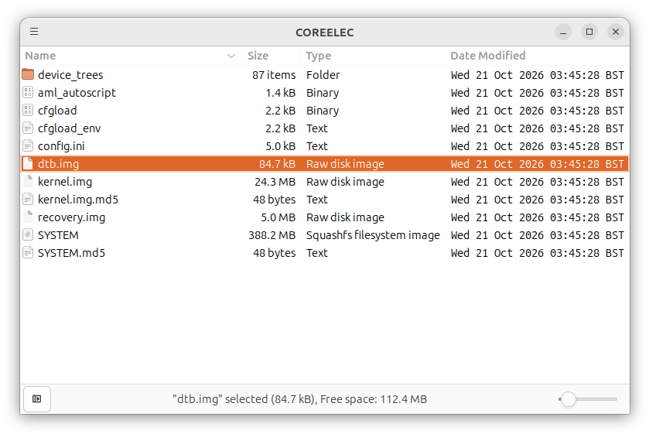The image size is (649, 434).
Task: Minimize the COREELEC window
Action: pyautogui.click(x=563, y=32)
